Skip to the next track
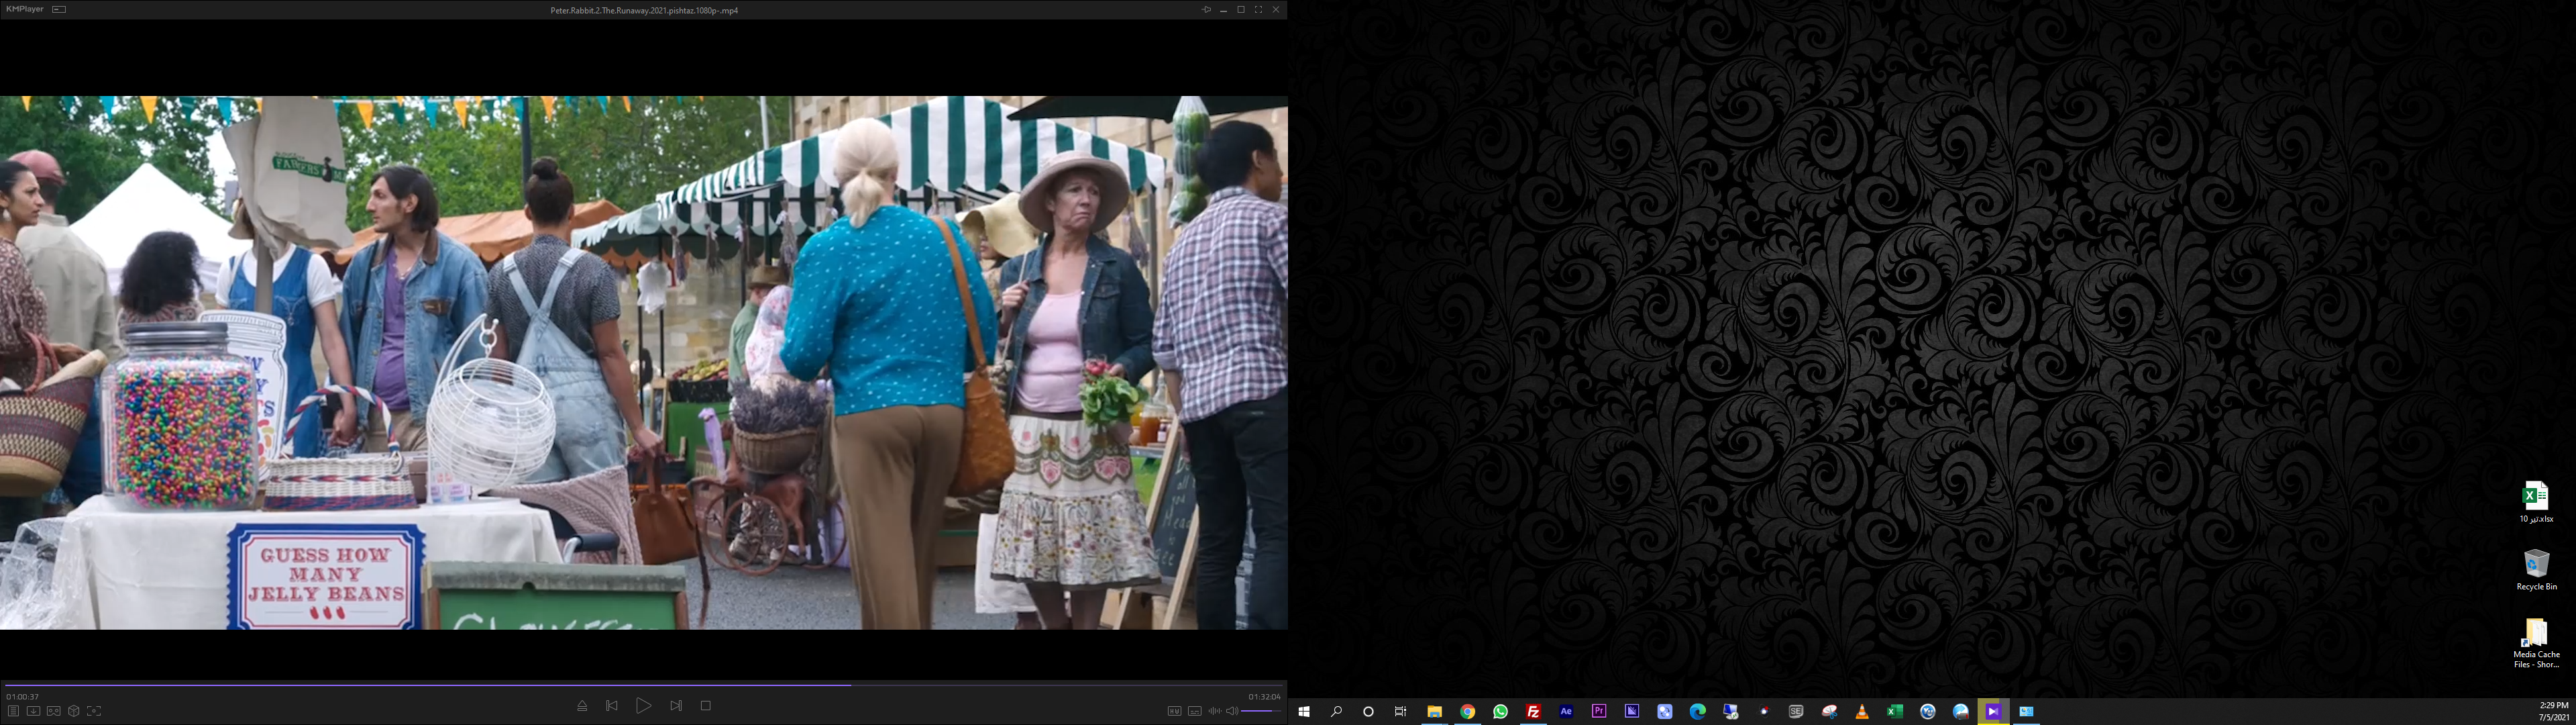The image size is (2576, 725). (x=676, y=706)
